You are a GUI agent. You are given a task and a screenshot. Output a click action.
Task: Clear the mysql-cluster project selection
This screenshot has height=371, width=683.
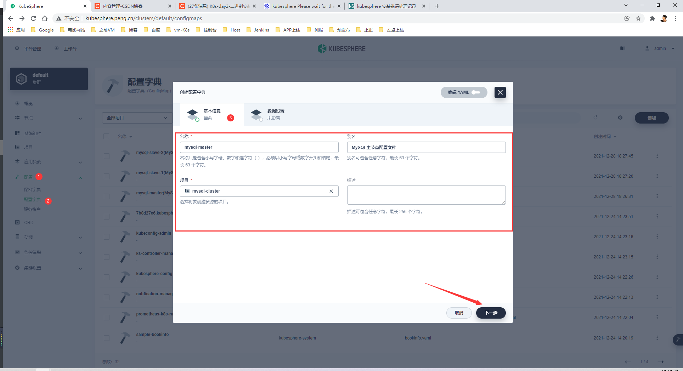(x=331, y=191)
